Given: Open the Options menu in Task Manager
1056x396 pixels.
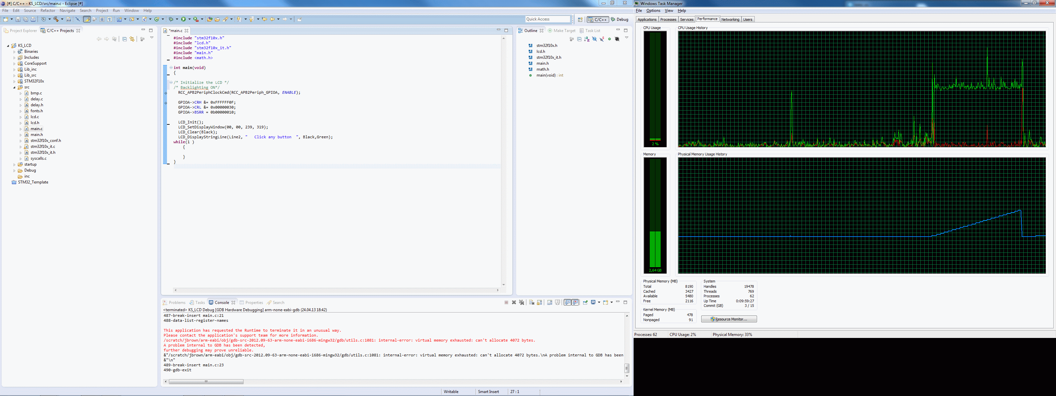Looking at the screenshot, I should coord(653,11).
